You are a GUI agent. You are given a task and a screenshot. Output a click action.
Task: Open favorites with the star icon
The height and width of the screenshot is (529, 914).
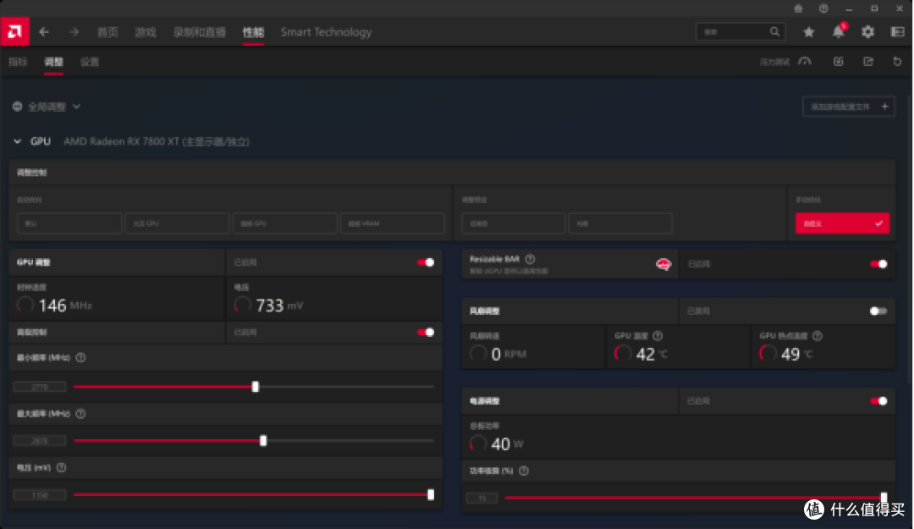(808, 32)
